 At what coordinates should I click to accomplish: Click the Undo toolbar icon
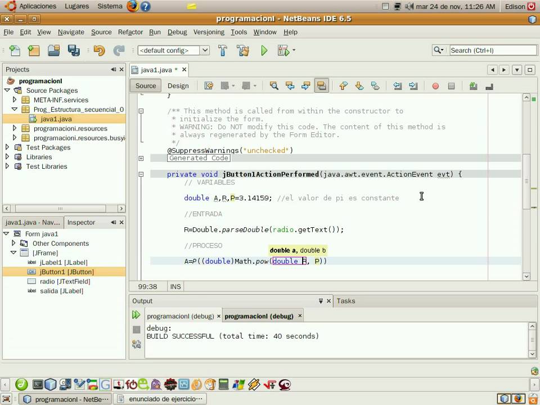99,51
